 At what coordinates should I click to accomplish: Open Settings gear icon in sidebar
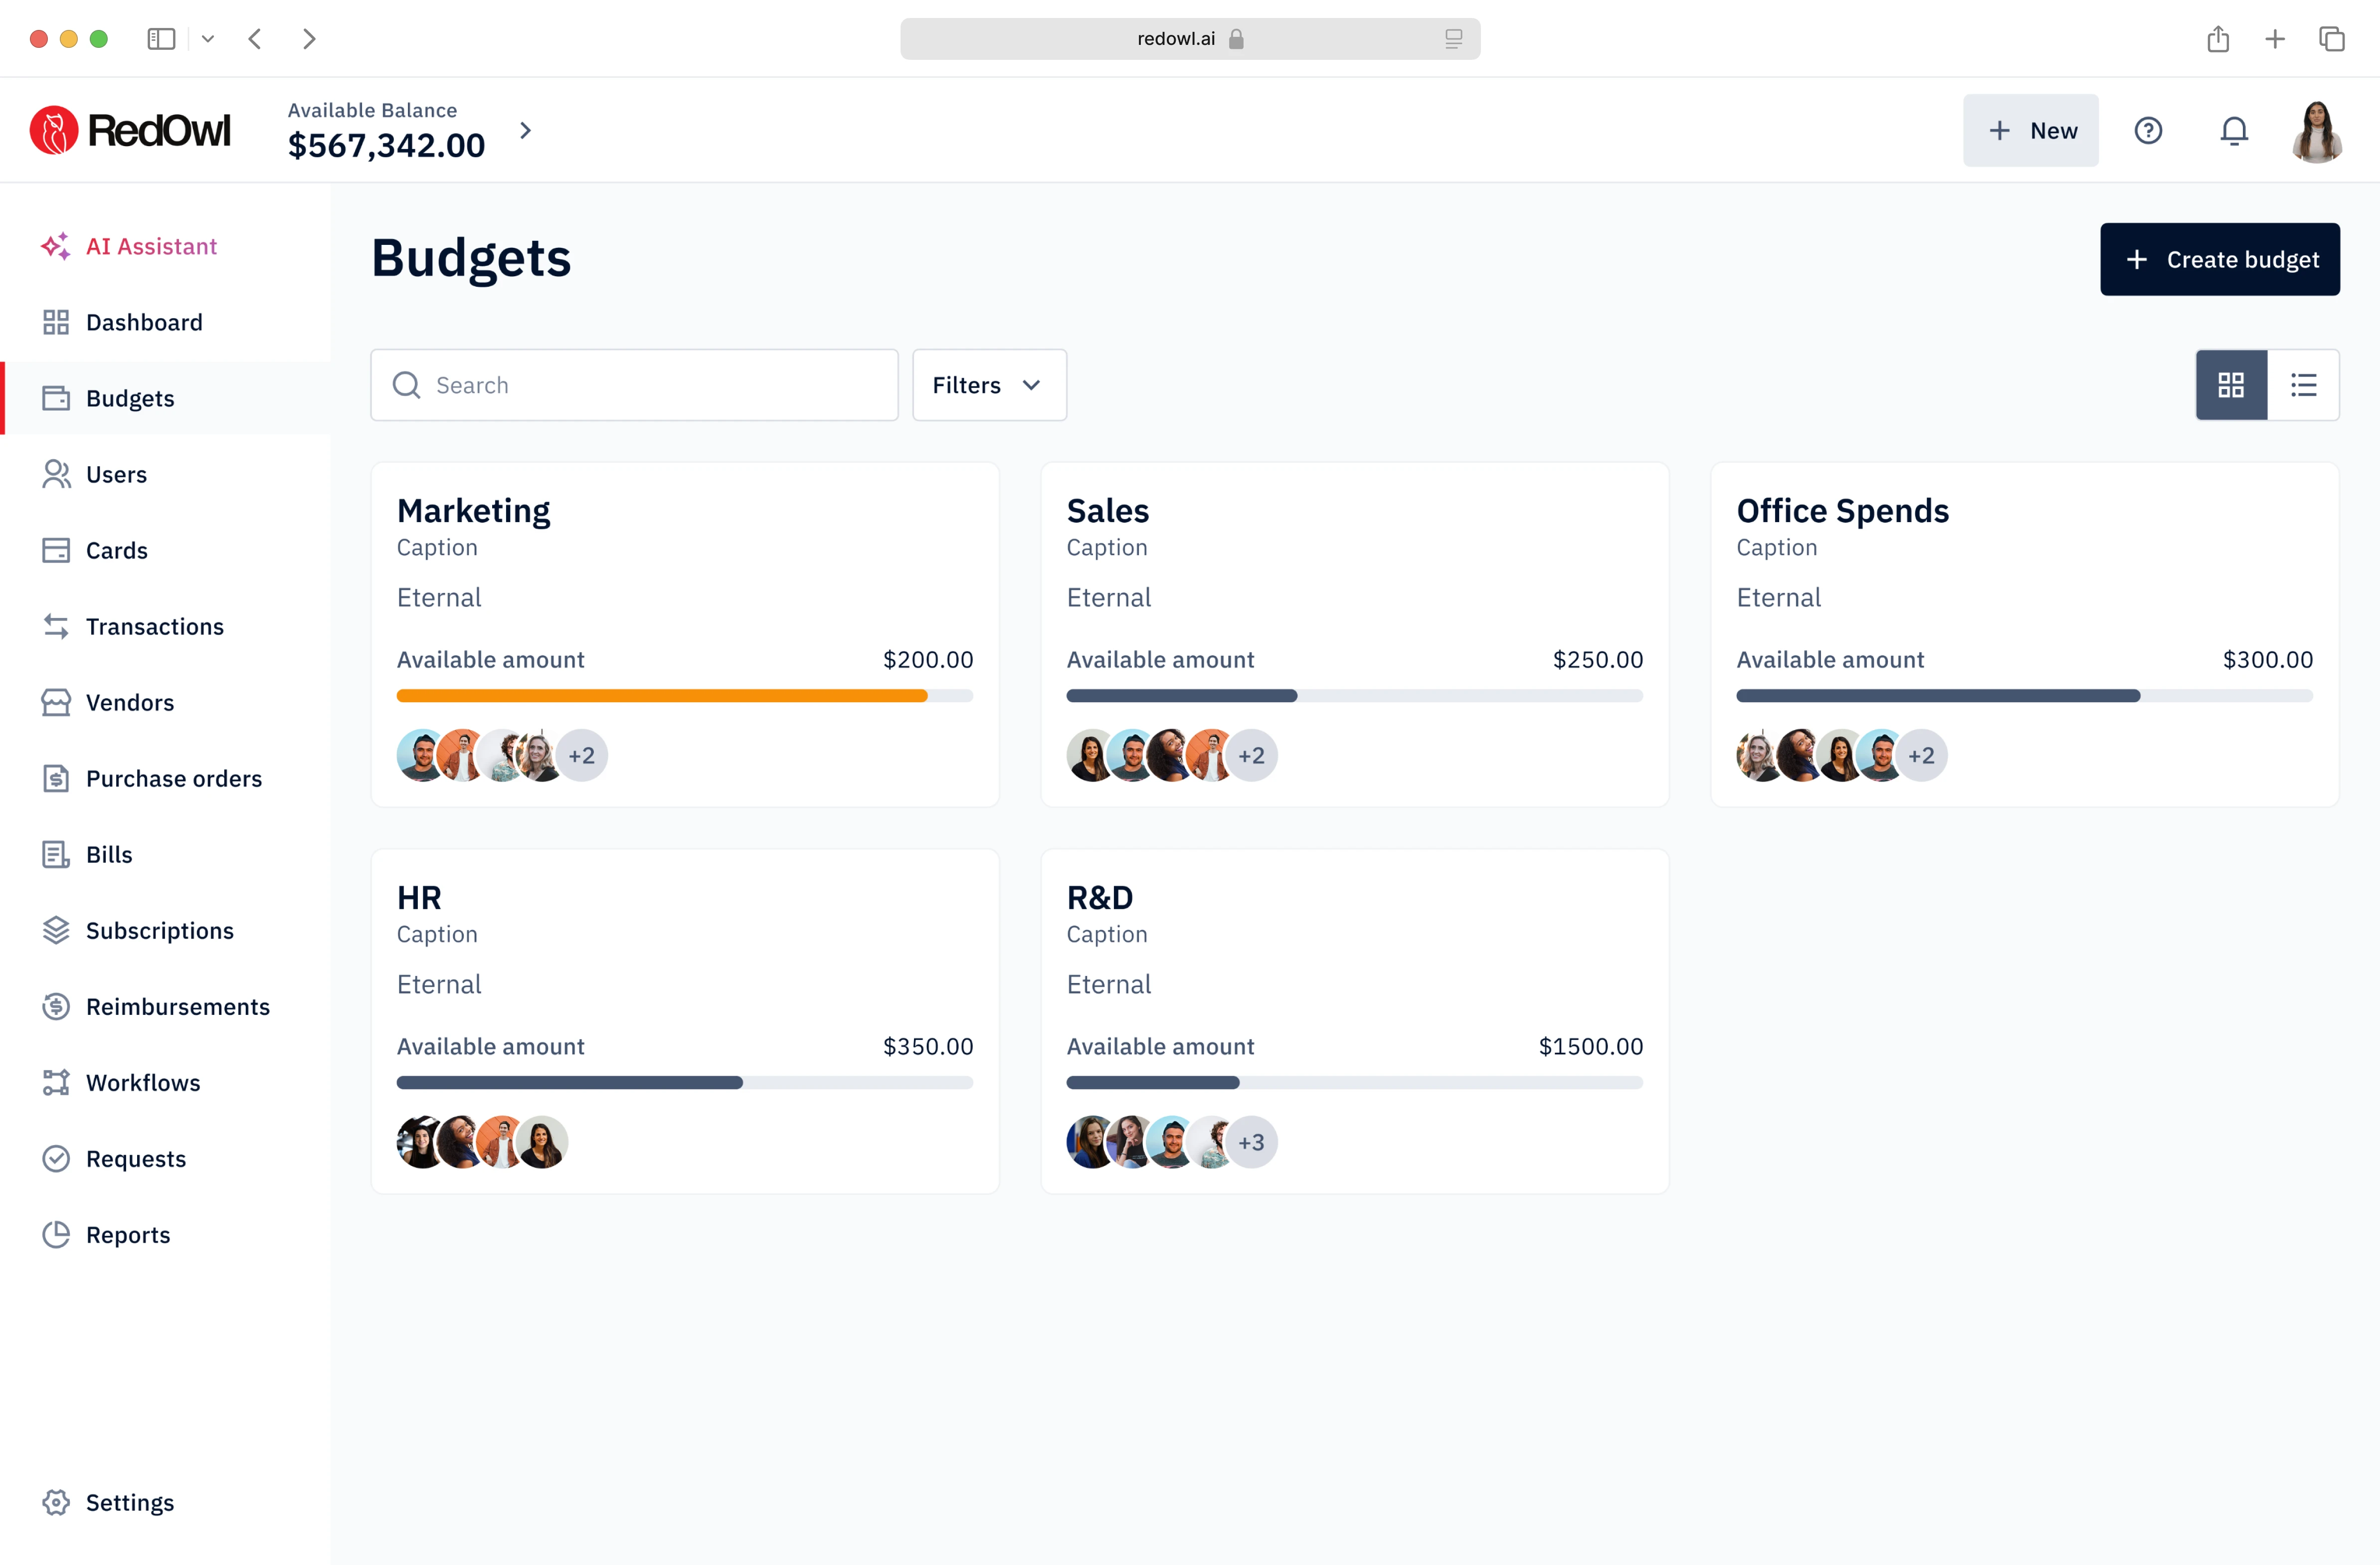(55, 1502)
